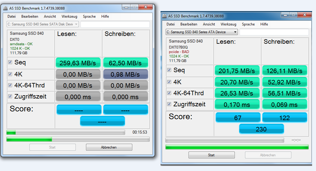
Task: Click empty text field in left window
Action: [115, 24]
